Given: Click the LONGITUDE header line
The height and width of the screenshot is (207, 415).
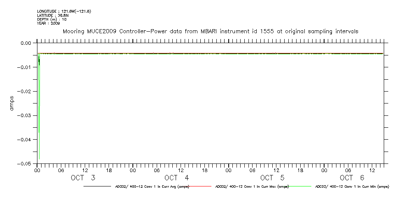Looking at the screenshot, I should click(64, 11).
